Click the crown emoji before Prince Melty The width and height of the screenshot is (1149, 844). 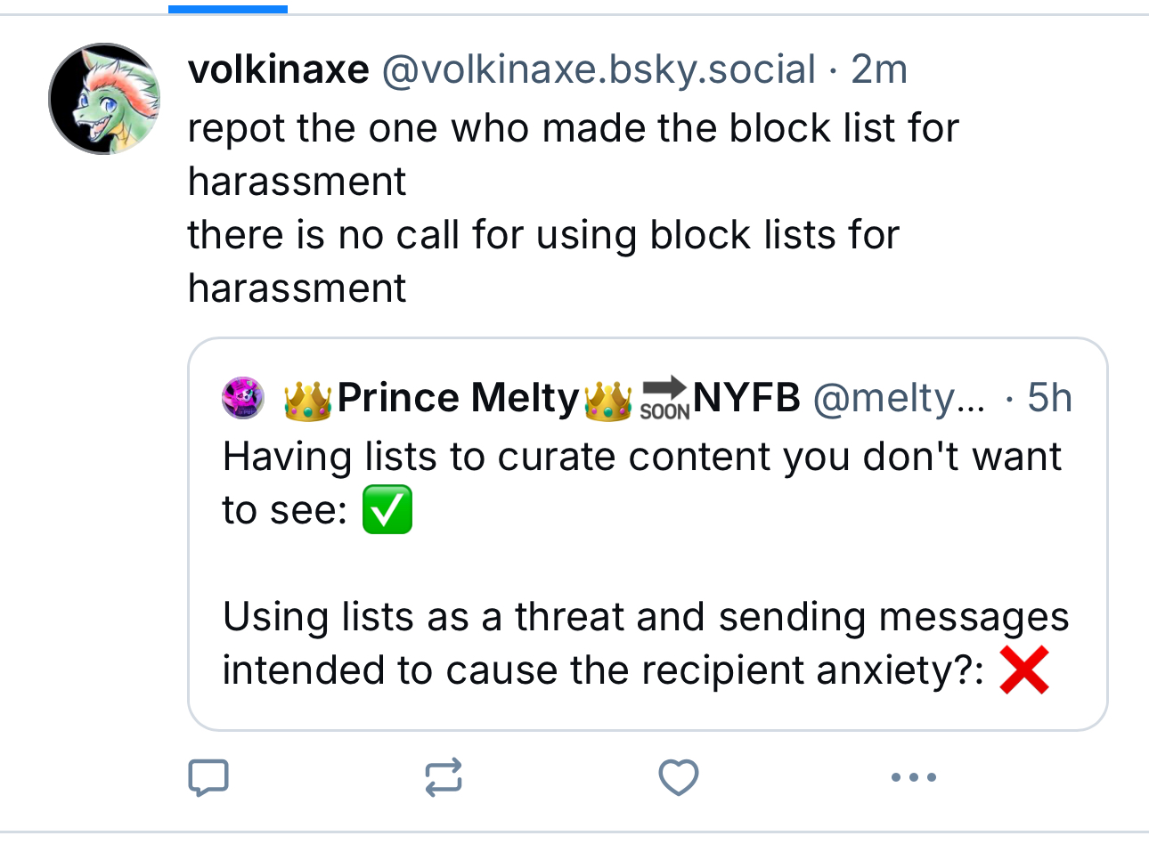tap(308, 398)
